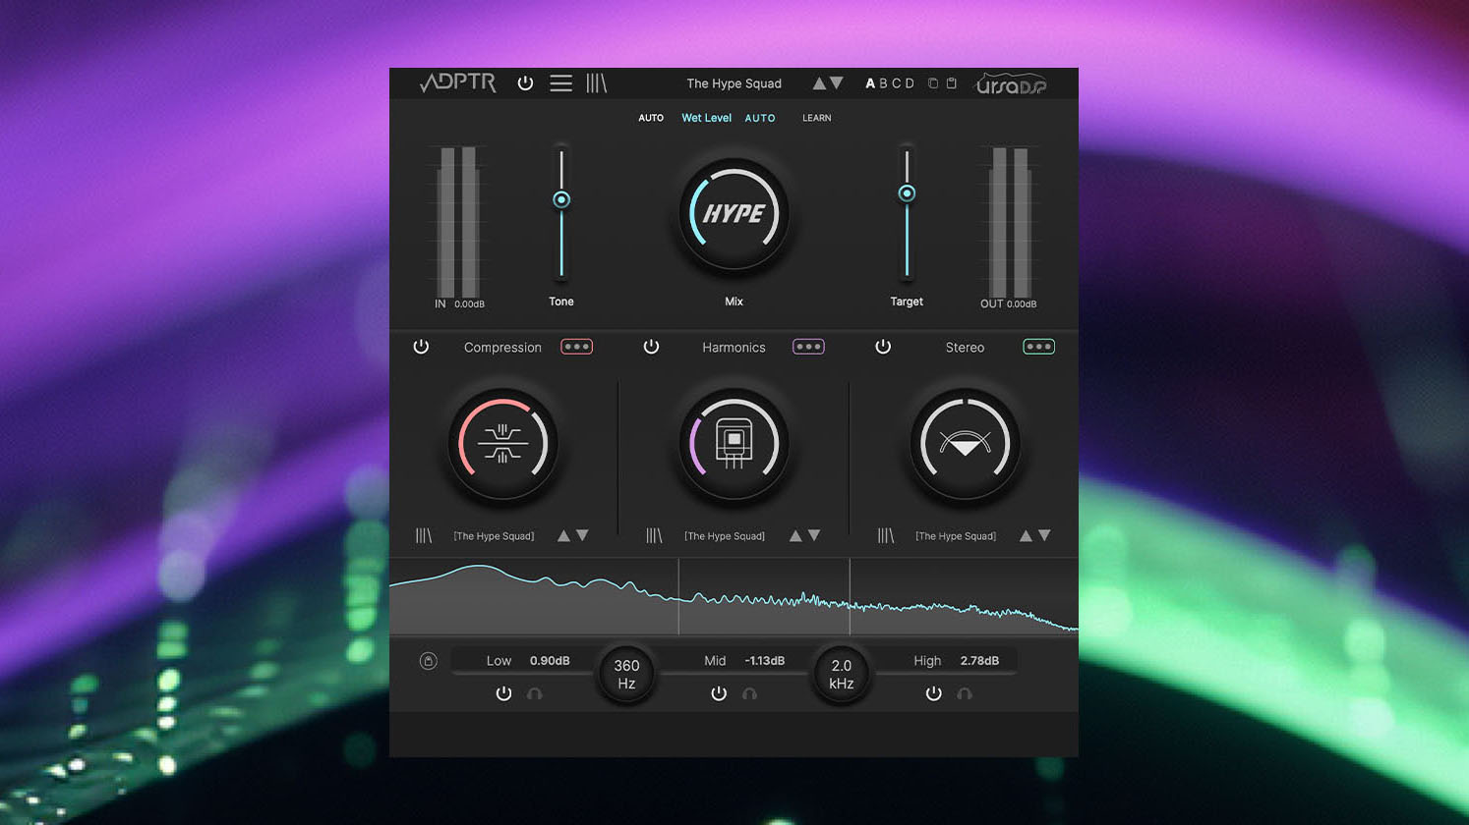
Task: Open Harmonics more options dots
Action: 808,347
